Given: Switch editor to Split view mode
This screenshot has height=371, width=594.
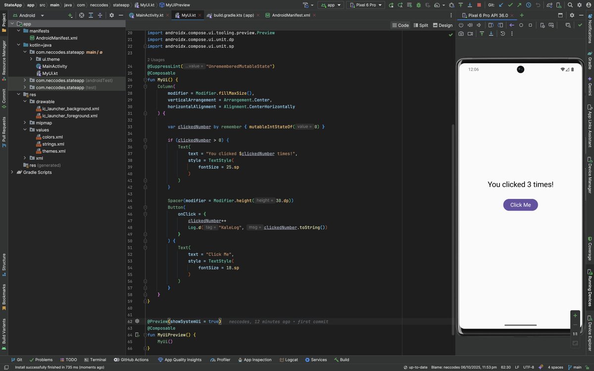Looking at the screenshot, I should [x=421, y=25].
